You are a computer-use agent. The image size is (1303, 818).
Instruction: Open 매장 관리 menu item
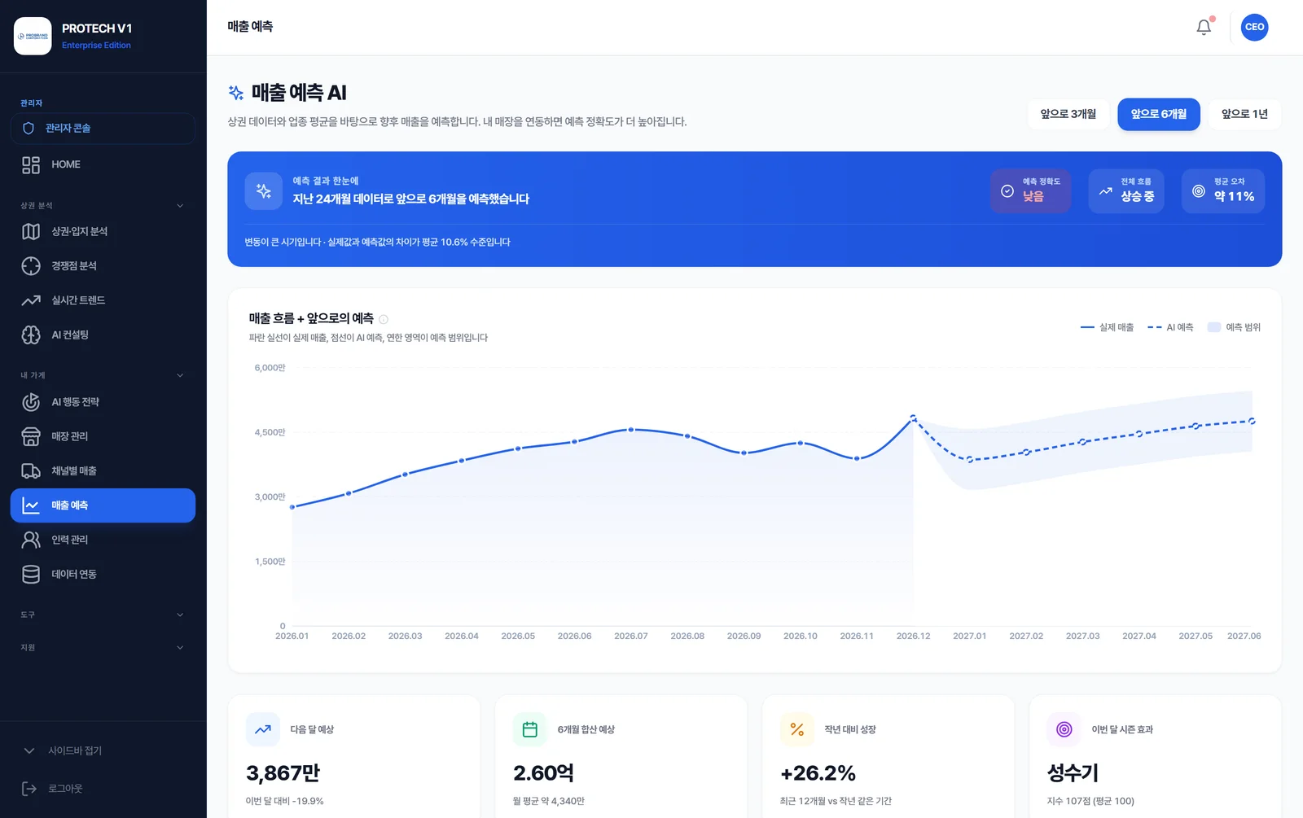point(103,436)
